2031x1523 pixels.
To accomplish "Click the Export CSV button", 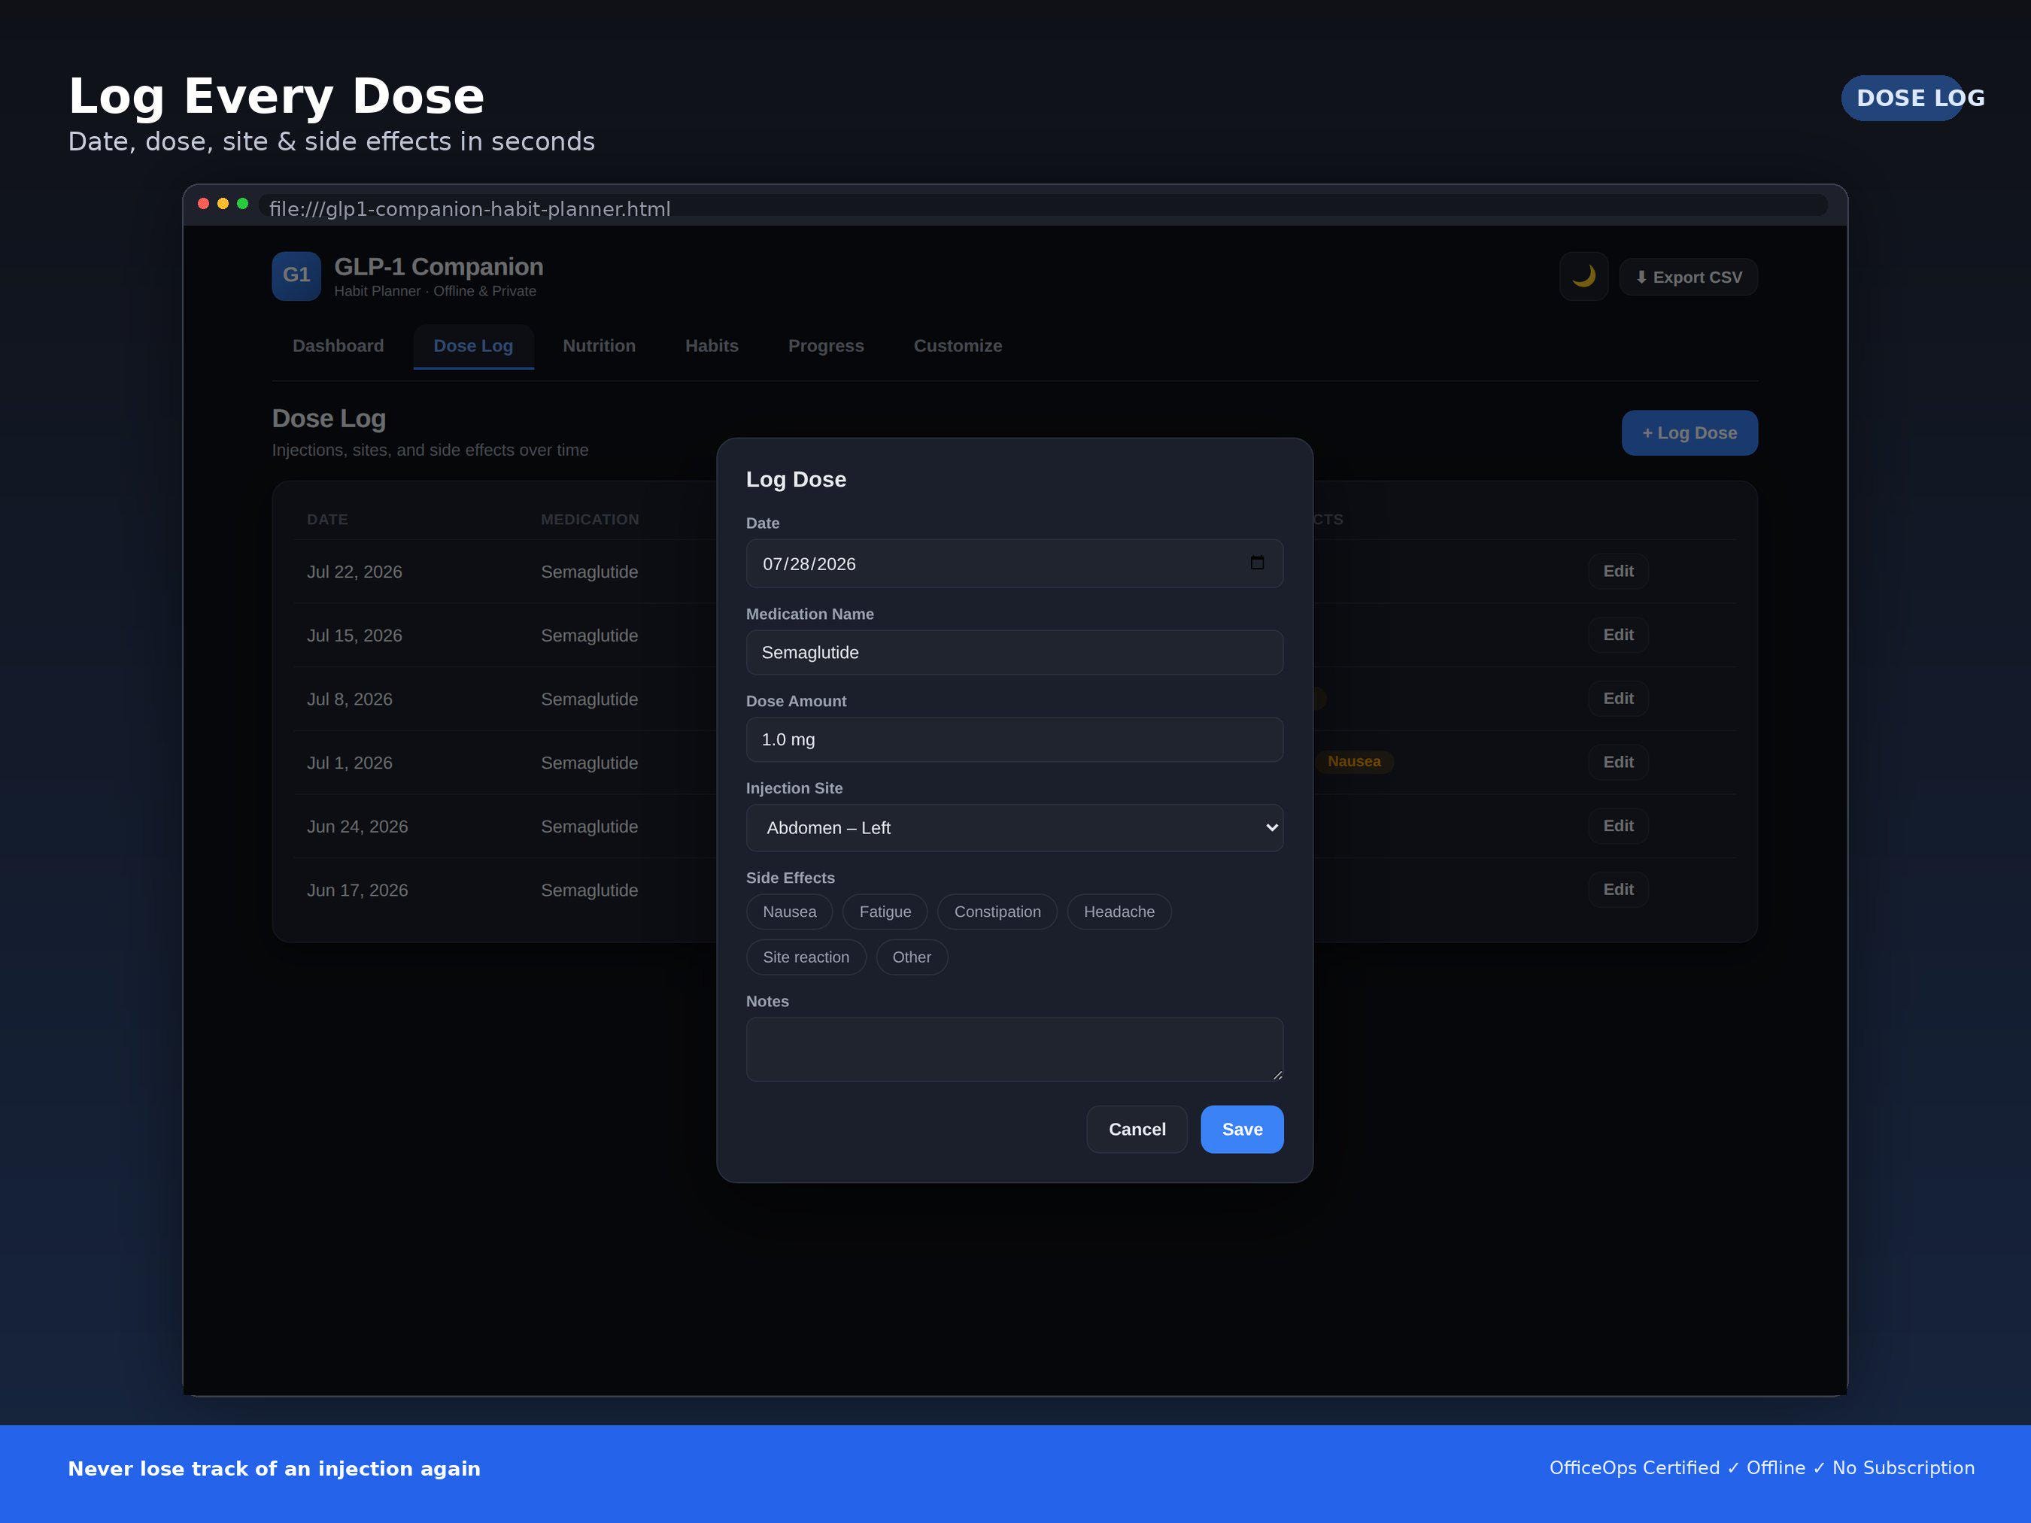I will point(1687,278).
